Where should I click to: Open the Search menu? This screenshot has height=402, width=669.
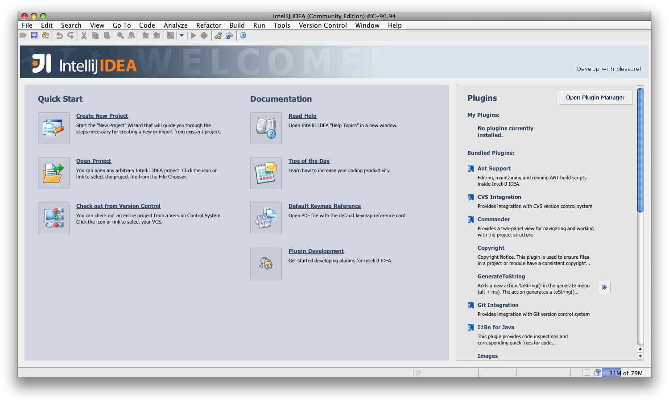pos(71,25)
